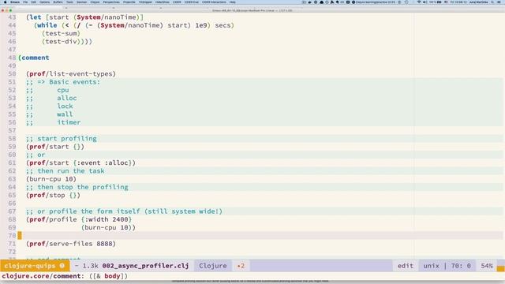The height and width of the screenshot is (284, 505).
Task: Click the •2 flycheck indicator in modeline
Action: click(x=241, y=266)
